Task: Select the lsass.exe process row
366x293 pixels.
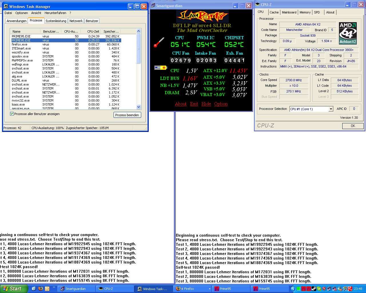Action: coord(65,104)
